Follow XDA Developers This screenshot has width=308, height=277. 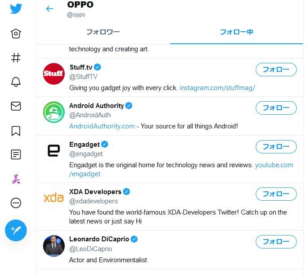276,194
